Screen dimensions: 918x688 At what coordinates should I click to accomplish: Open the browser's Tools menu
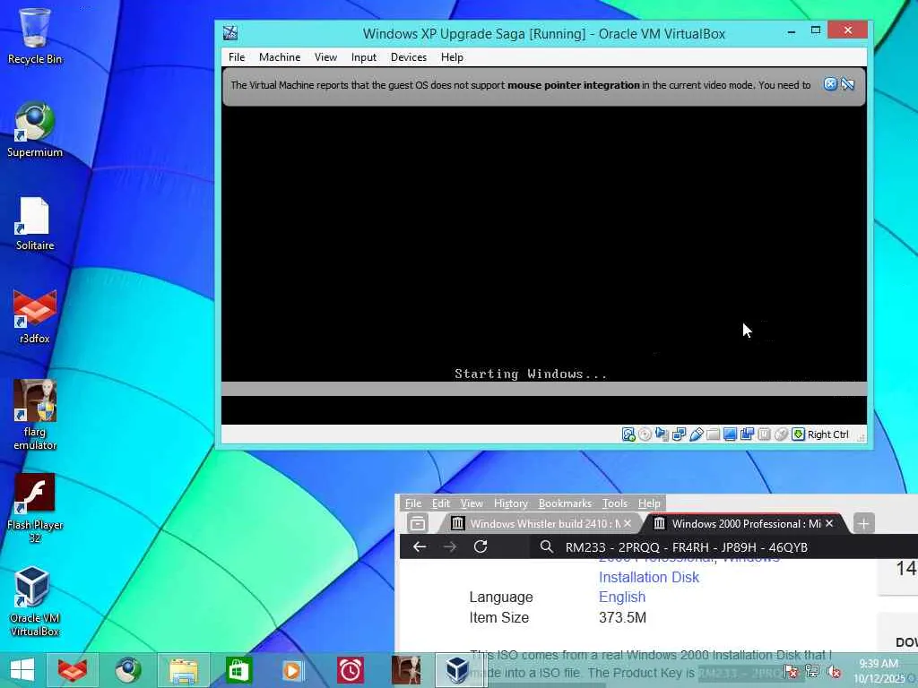(x=615, y=503)
